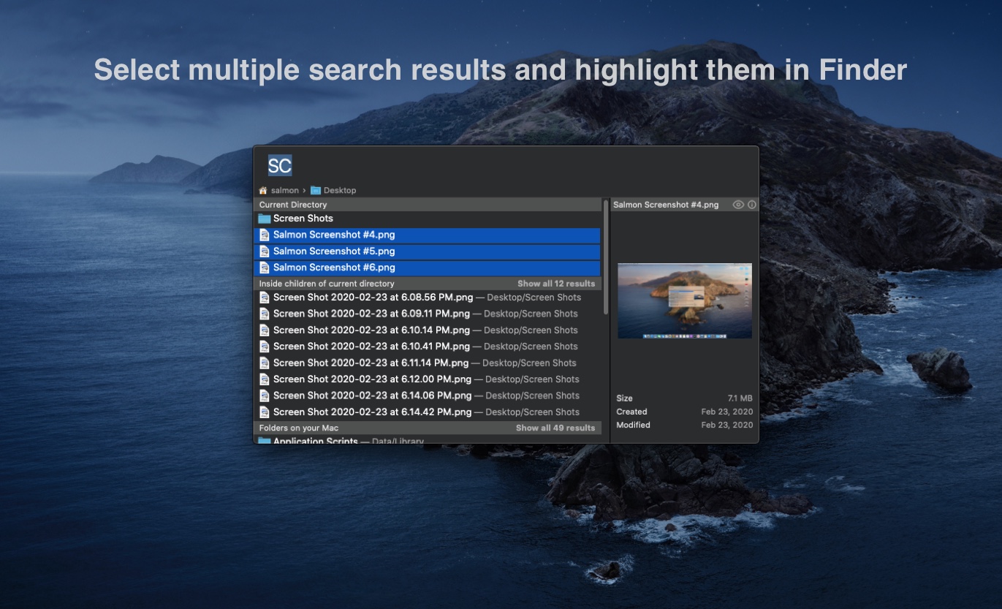This screenshot has width=1002, height=609.
Task: Click the Application Scripts folder icon
Action: pos(265,442)
